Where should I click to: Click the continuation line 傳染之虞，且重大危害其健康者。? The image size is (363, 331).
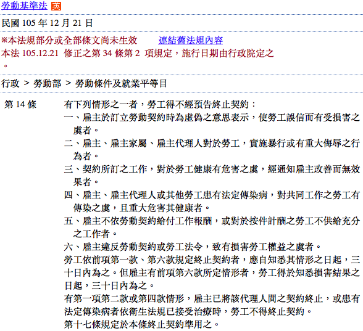click(x=141, y=208)
